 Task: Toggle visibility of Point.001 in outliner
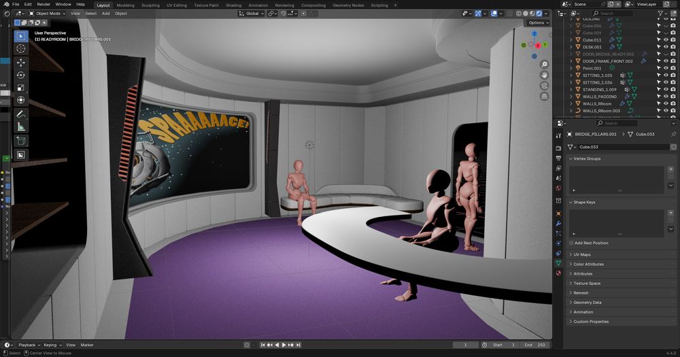(x=666, y=68)
